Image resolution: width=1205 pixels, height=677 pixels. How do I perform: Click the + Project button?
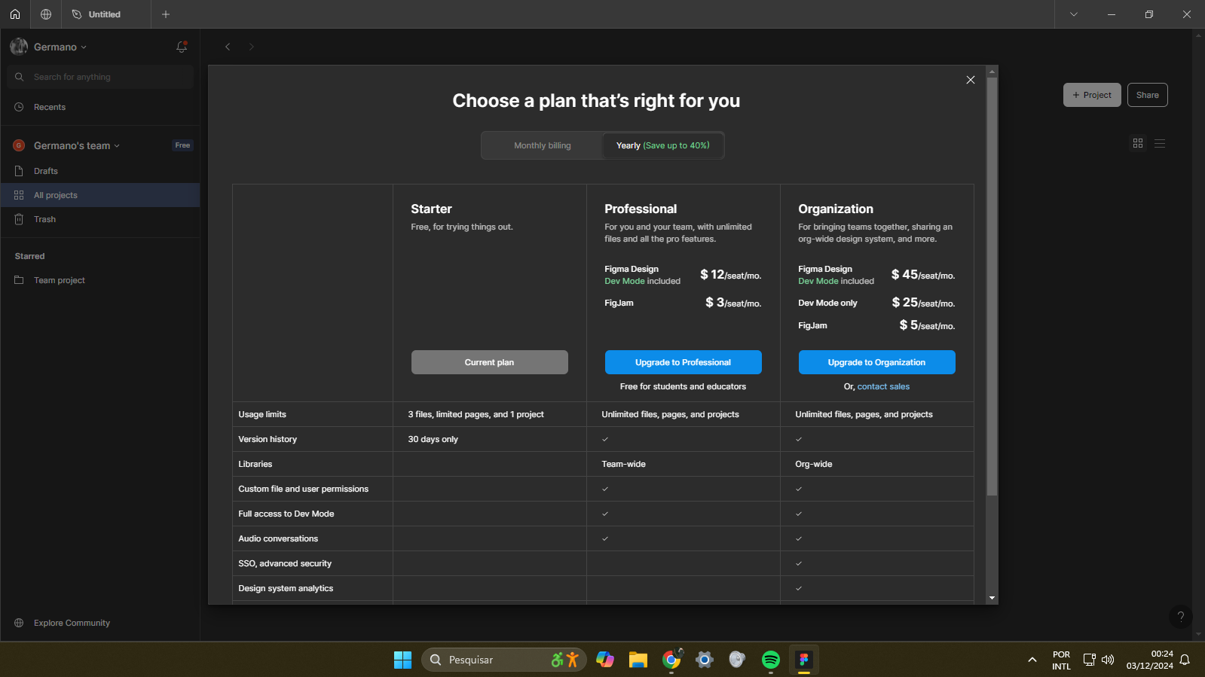click(x=1092, y=95)
